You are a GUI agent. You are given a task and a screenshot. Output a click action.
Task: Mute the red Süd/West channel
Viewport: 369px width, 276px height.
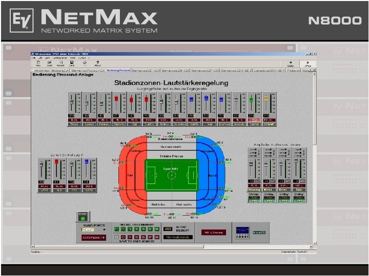click(119, 120)
